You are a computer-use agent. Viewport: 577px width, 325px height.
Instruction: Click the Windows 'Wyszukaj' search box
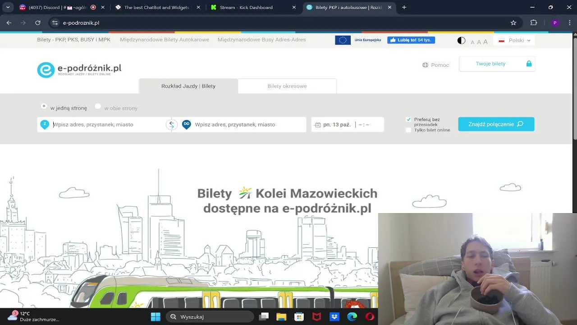click(x=210, y=317)
